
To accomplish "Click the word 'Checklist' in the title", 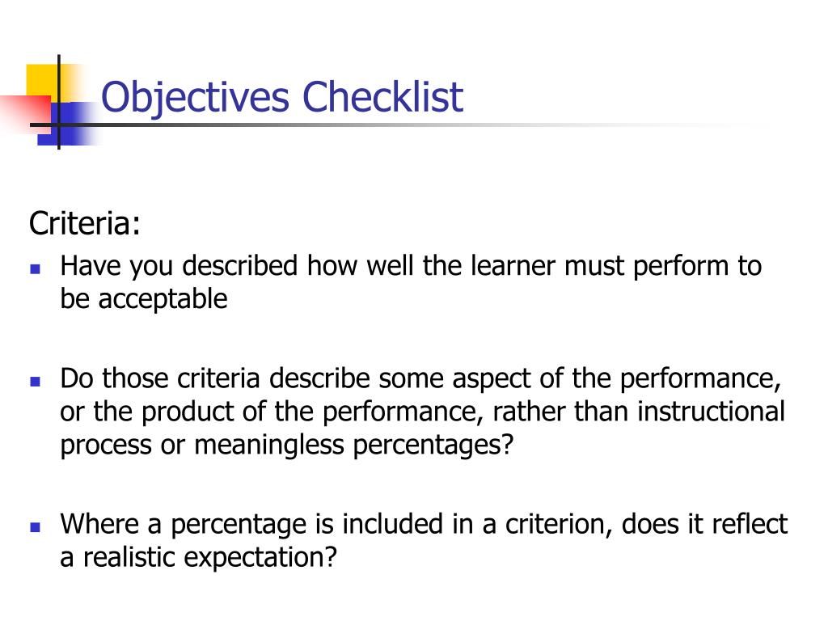I will coord(382,97).
